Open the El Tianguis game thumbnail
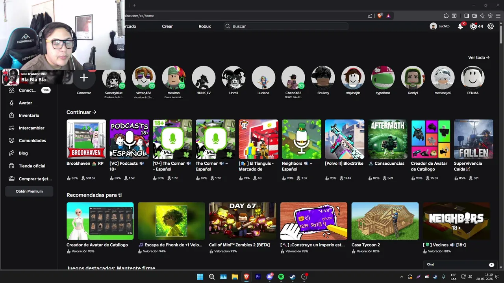 tap(258, 139)
